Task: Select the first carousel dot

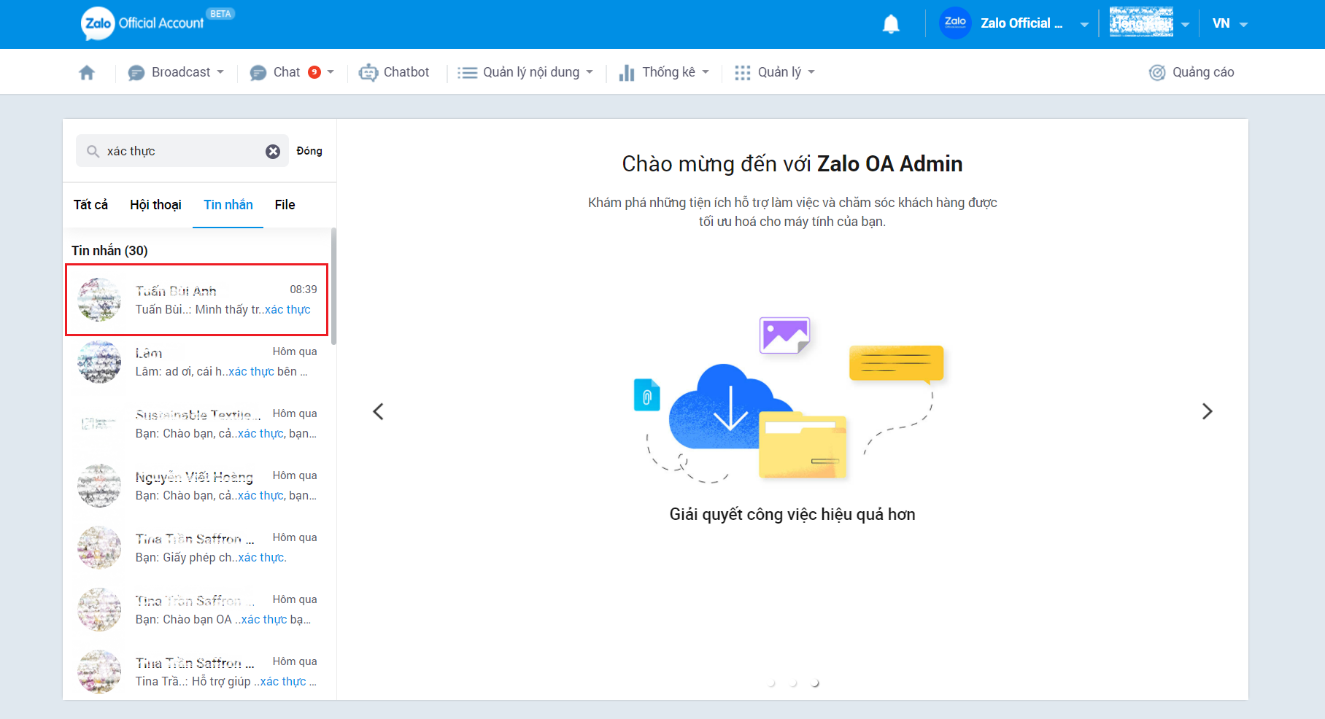Action: pyautogui.click(x=772, y=683)
